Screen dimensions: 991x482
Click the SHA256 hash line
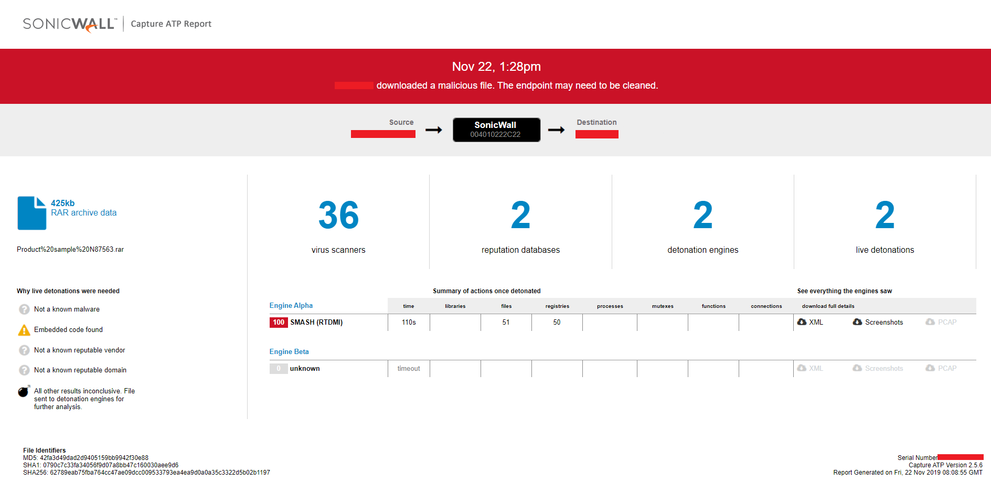pos(146,473)
